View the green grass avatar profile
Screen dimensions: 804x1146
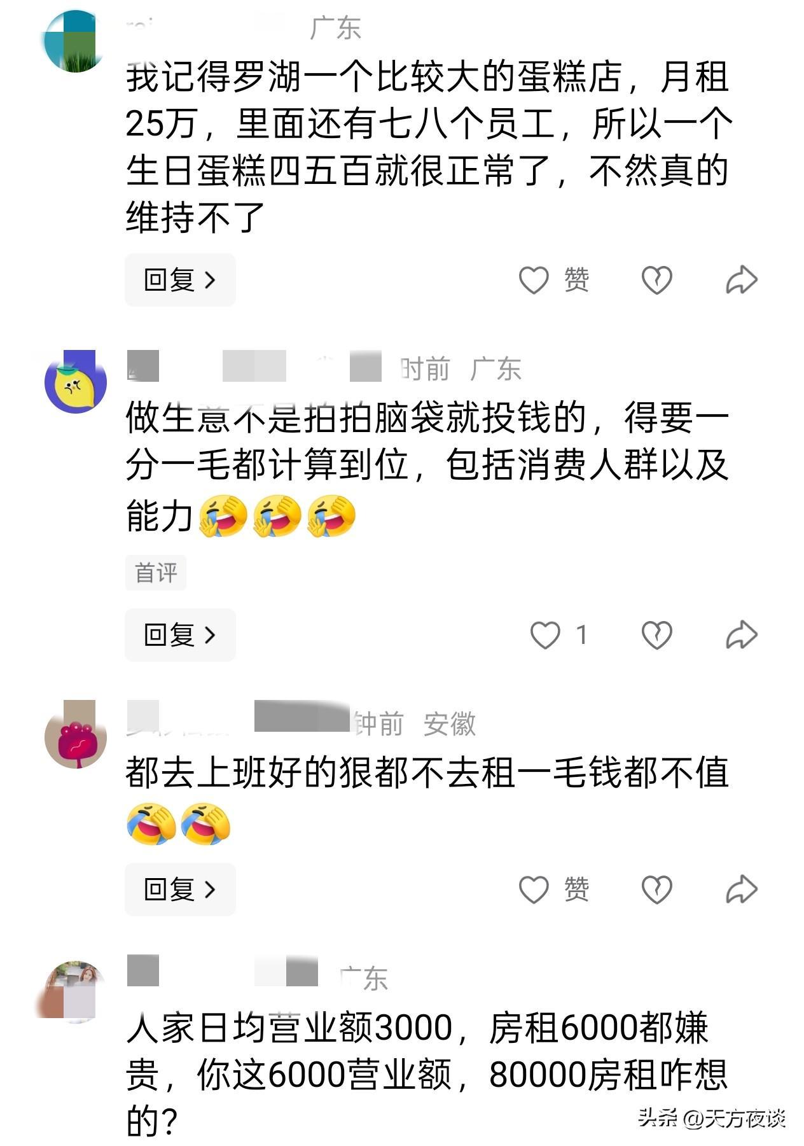coord(74,41)
